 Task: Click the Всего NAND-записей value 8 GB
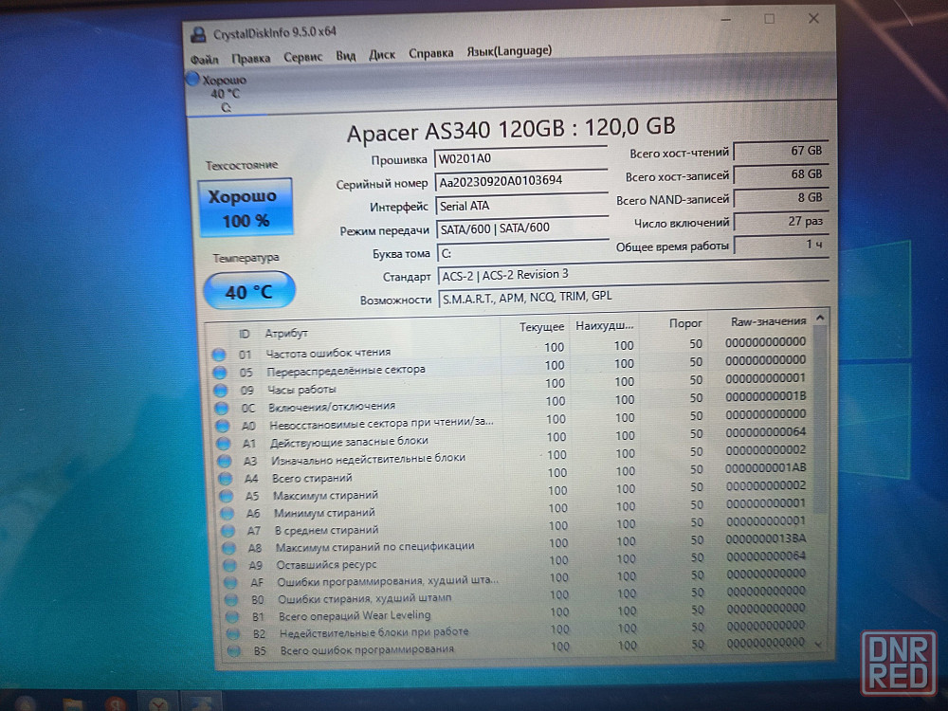780,198
